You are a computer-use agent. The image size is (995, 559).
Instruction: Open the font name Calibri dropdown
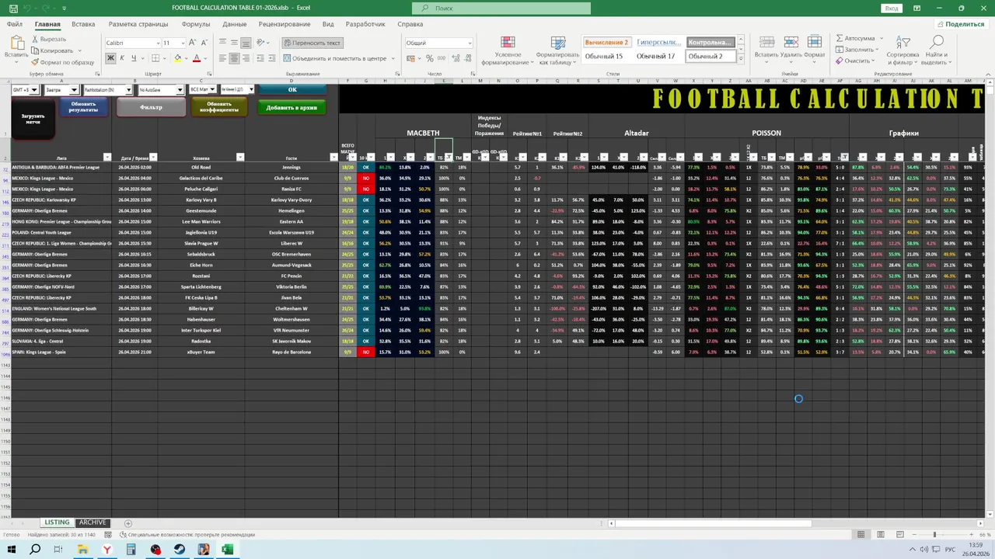pos(158,43)
